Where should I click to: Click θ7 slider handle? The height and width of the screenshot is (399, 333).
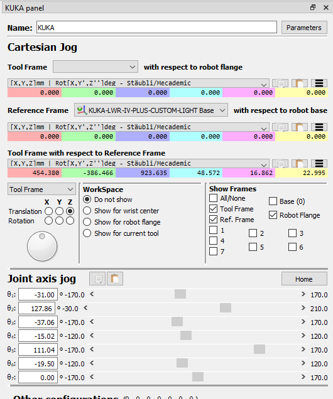198,376
